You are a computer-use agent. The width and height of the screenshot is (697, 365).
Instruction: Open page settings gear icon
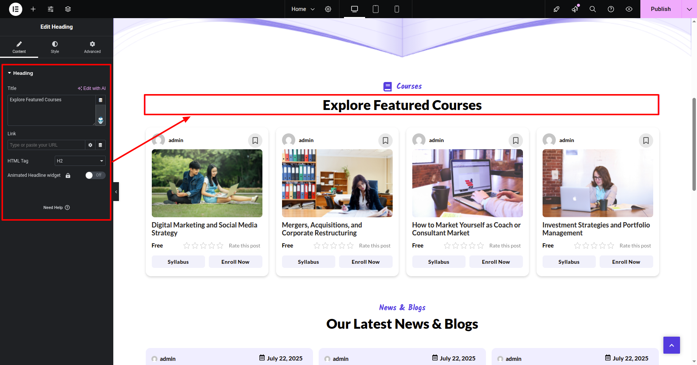[328, 9]
